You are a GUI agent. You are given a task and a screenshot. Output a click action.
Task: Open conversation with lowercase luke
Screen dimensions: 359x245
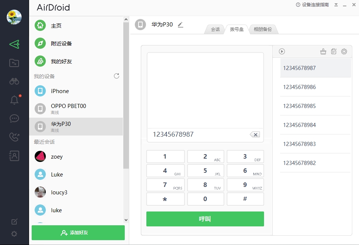point(76,210)
